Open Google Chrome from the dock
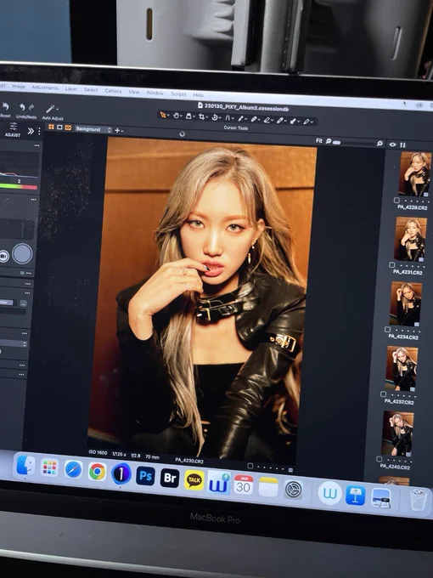The height and width of the screenshot is (578, 433). 97,472
